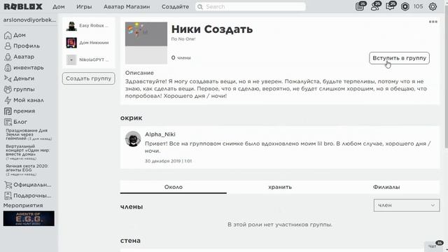The height and width of the screenshot is (252, 448).
Task: Click the premium icon beside премия
Action: tap(8, 111)
